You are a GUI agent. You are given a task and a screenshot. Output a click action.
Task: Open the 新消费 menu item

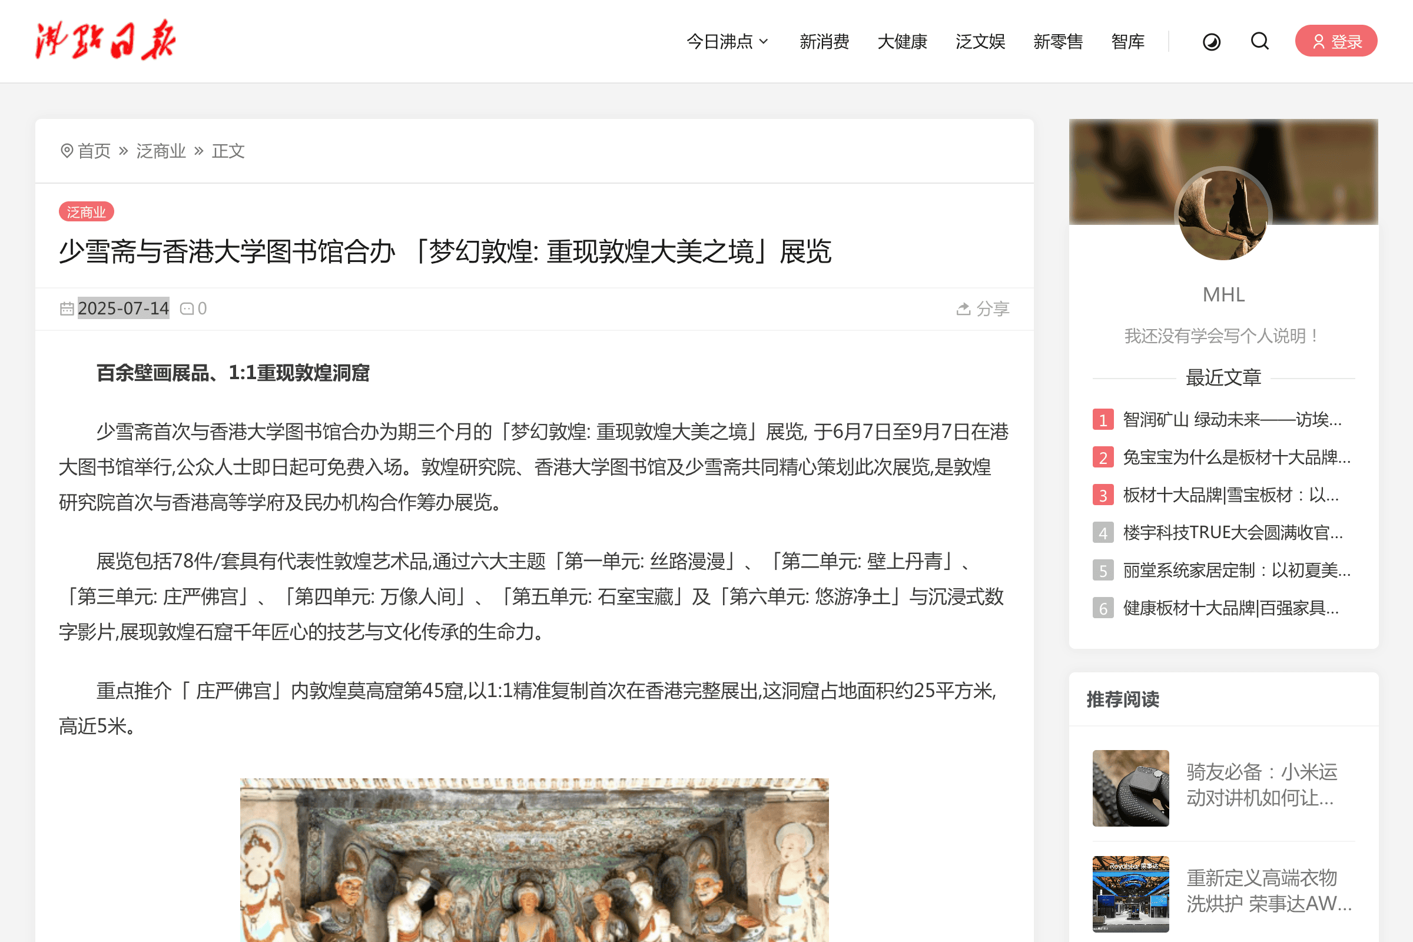tap(824, 41)
